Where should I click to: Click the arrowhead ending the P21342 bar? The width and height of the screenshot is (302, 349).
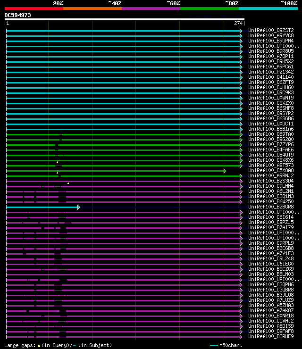click(241, 72)
